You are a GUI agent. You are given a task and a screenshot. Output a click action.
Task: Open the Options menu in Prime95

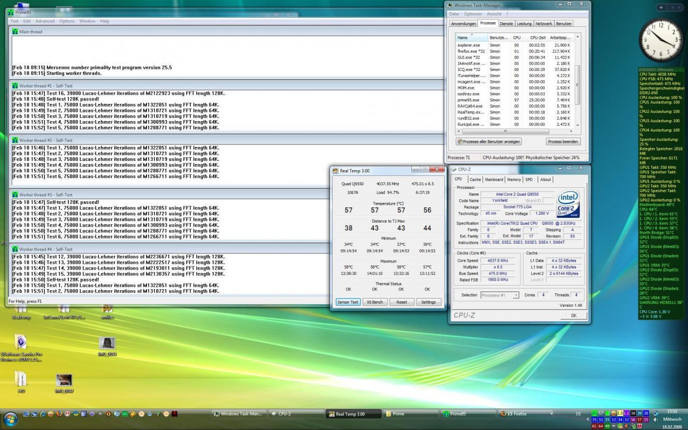(67, 21)
